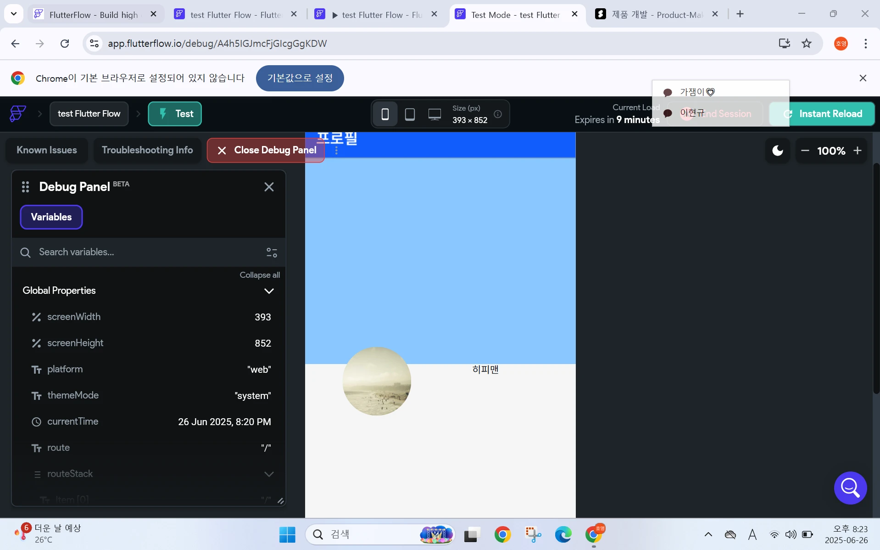The width and height of the screenshot is (880, 550).
Task: Click the search magnifier icon in Debug Panel
Action: coord(26,253)
